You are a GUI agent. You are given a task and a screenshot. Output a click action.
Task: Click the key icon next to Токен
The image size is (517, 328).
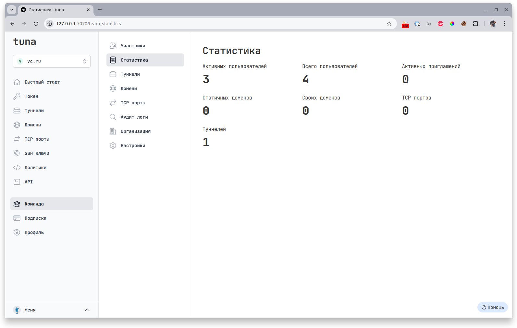tap(17, 96)
